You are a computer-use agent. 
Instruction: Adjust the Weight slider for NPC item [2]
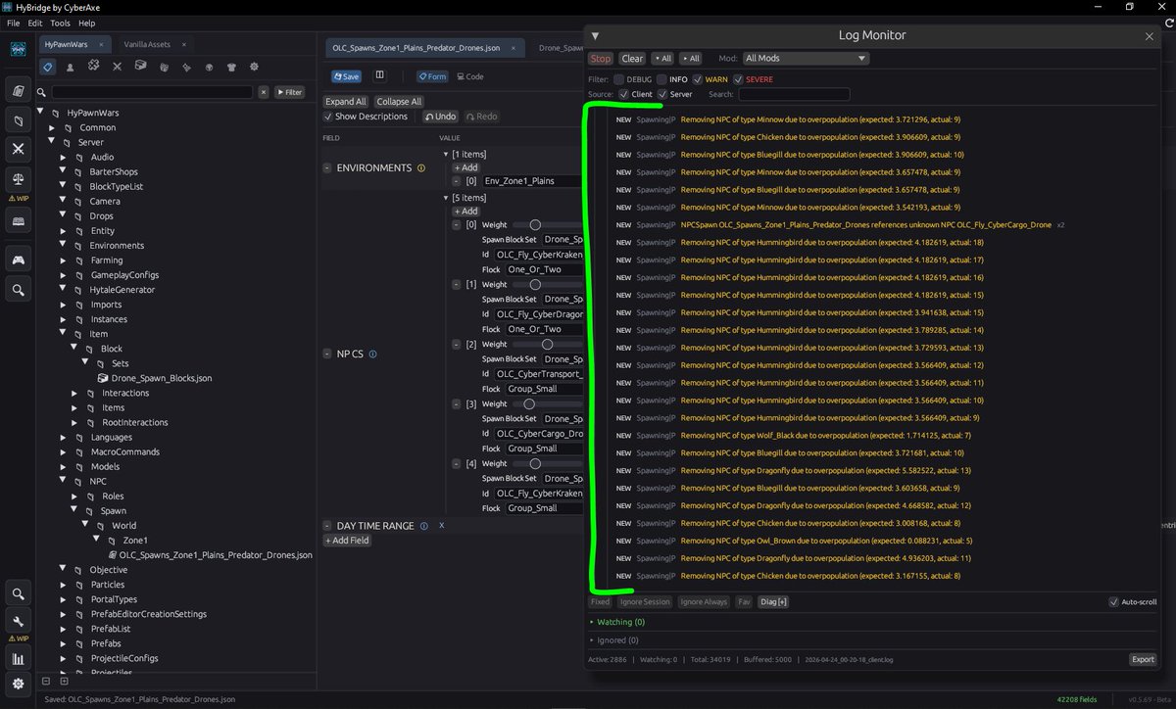pos(547,345)
